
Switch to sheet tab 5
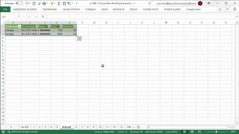(57, 127)
